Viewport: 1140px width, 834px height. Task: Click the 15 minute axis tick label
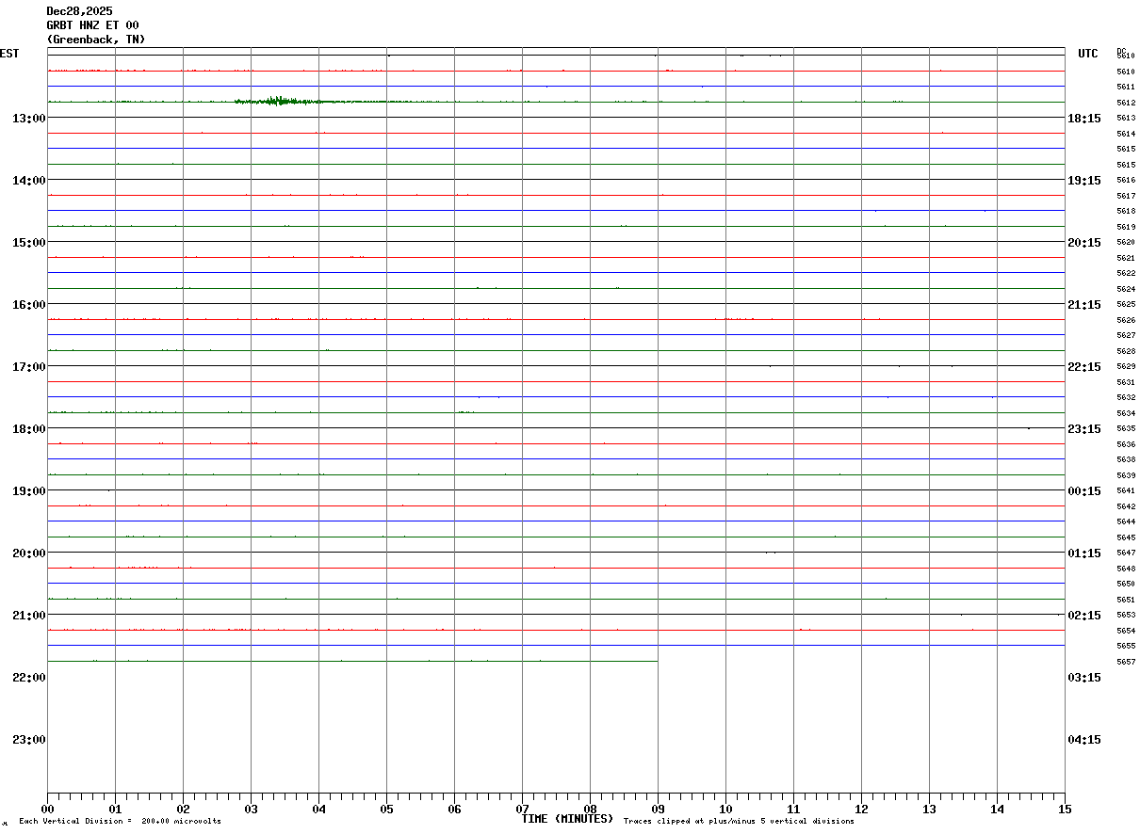(1065, 810)
